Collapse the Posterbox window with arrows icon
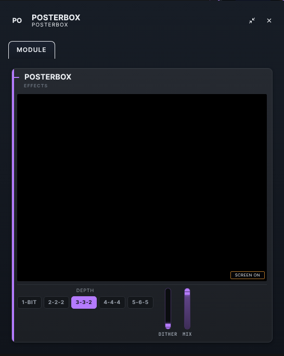This screenshot has width=284, height=356. pyautogui.click(x=252, y=21)
